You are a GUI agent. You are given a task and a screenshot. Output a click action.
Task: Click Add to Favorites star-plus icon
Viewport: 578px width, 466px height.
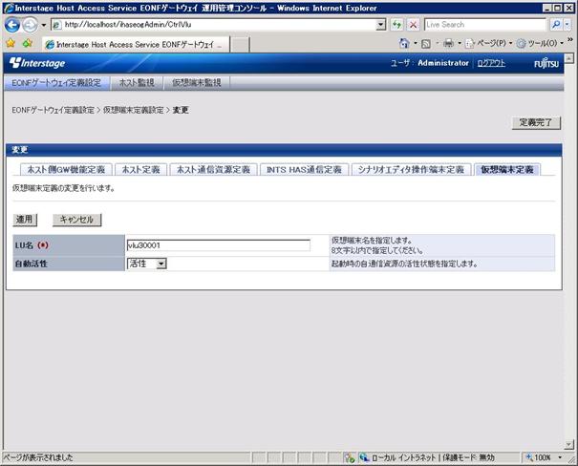click(x=28, y=44)
